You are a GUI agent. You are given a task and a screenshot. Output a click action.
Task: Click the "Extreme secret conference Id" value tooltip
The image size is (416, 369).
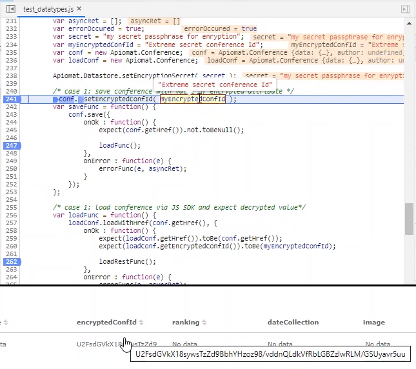tap(215, 85)
